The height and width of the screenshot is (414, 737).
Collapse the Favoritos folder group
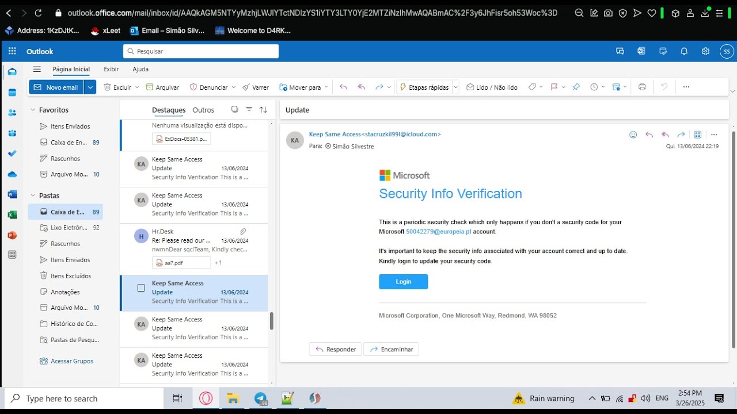(x=33, y=110)
